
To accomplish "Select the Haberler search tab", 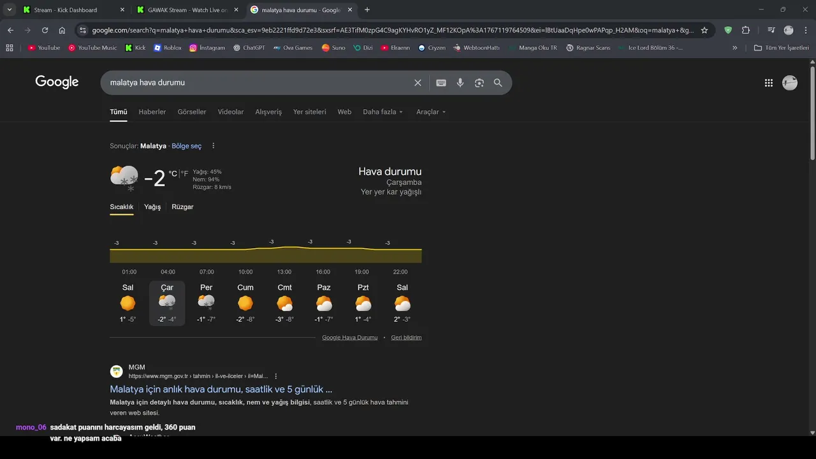I will 152,112.
